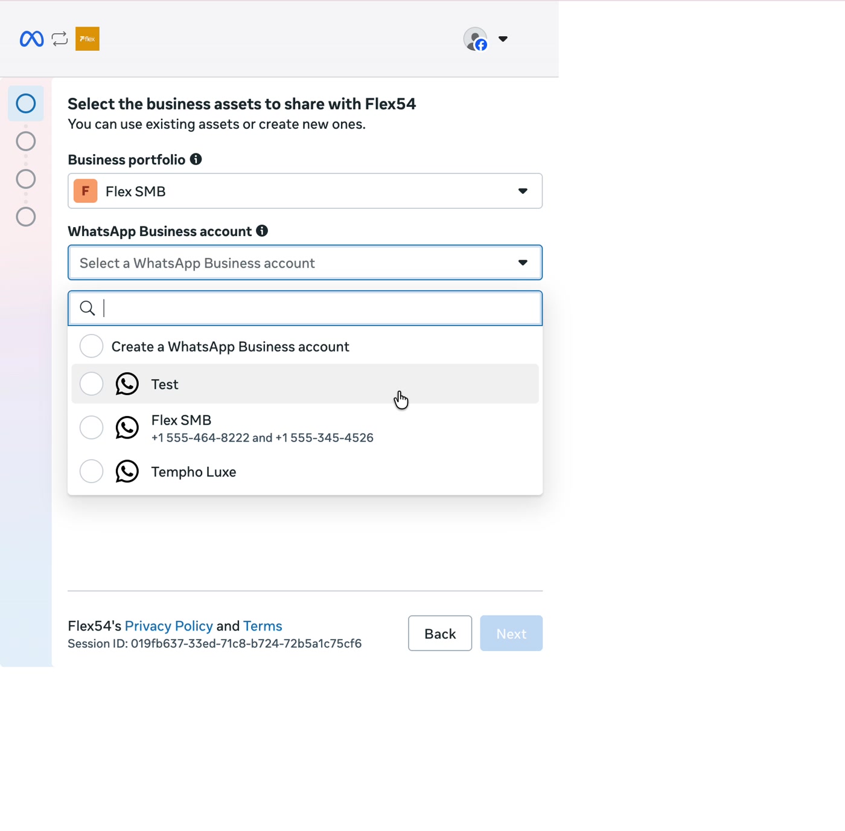Screen dimensions: 845x831
Task: Click WhatsApp icon next to Tempho Luxe
Action: point(127,472)
